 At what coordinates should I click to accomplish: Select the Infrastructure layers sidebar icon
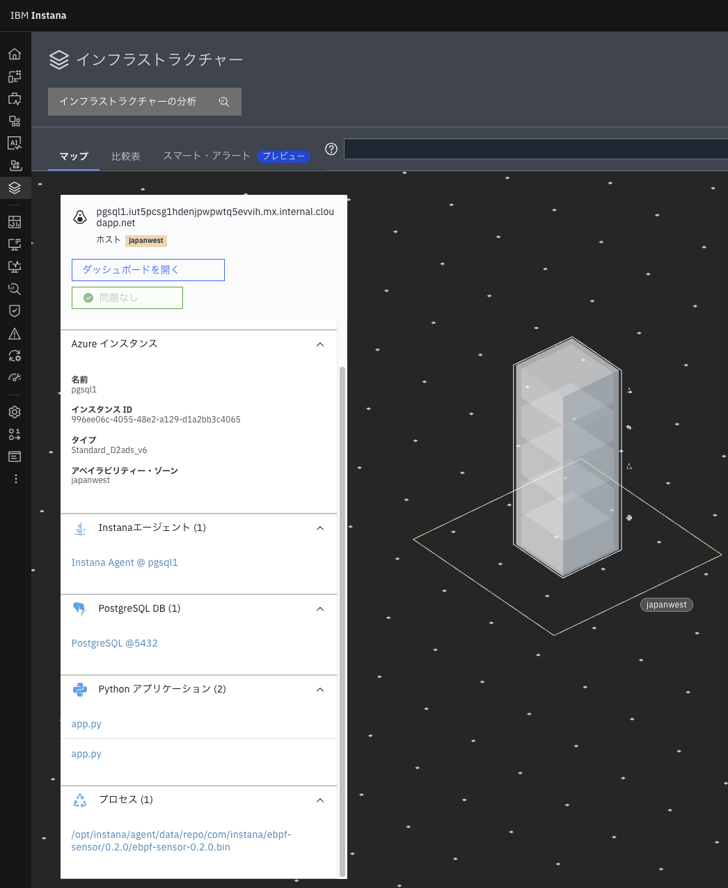15,188
